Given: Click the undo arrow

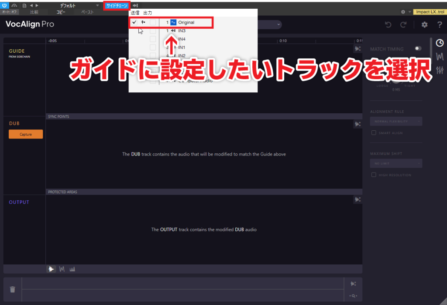Looking at the screenshot, I should (x=388, y=25).
